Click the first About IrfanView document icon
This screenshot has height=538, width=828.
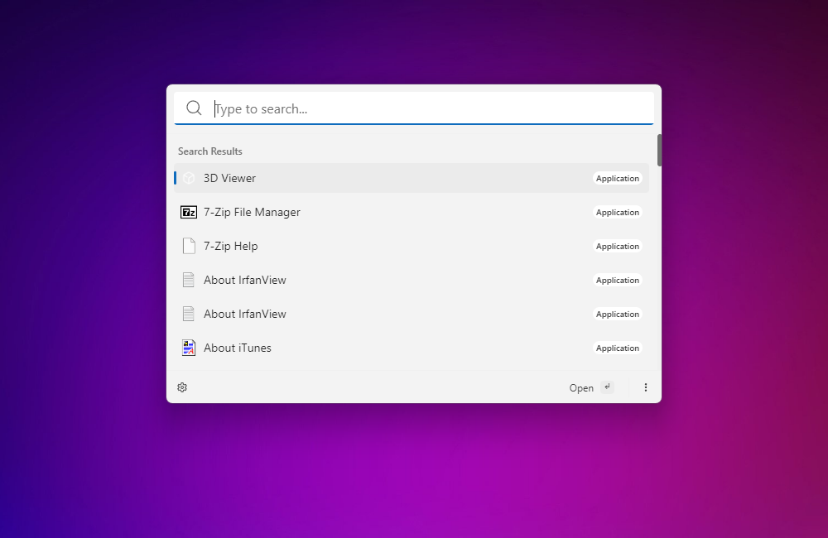[x=189, y=280]
